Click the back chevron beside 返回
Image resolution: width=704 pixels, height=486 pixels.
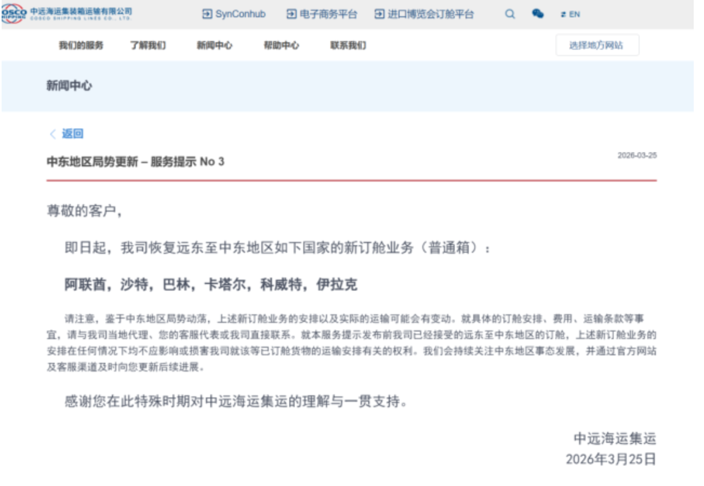[x=53, y=134]
